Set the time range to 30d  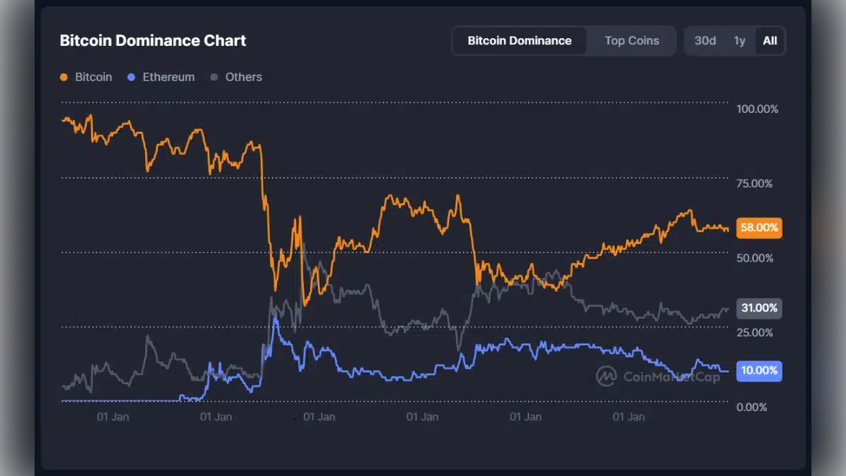click(704, 40)
